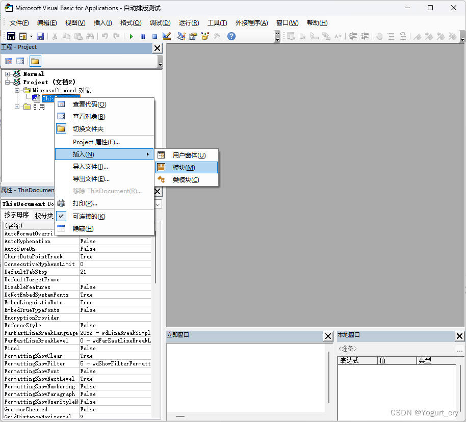Choose 查看对象(B) from the context menu
The width and height of the screenshot is (466, 422).
tap(105, 117)
